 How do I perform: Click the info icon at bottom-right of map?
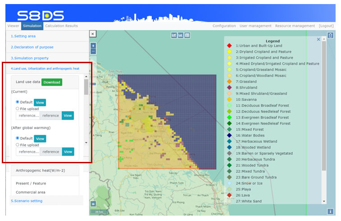[330, 211]
